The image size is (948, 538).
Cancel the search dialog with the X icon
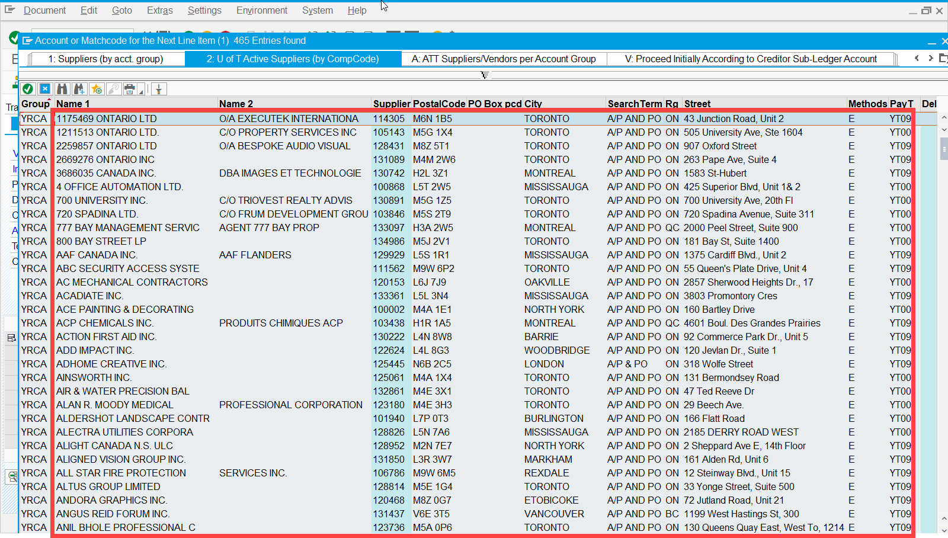[x=44, y=89]
